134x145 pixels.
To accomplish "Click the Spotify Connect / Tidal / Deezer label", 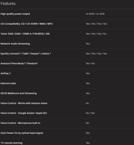I will tap(26, 54).
